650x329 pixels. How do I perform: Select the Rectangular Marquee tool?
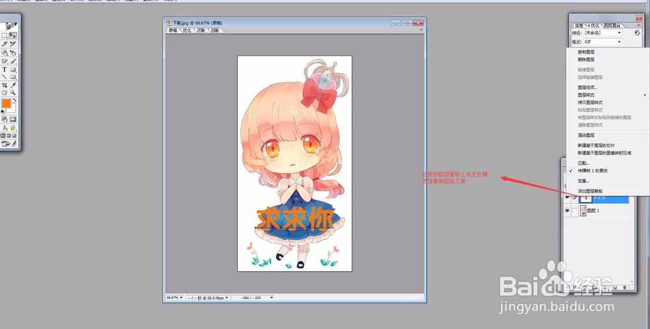point(4,36)
